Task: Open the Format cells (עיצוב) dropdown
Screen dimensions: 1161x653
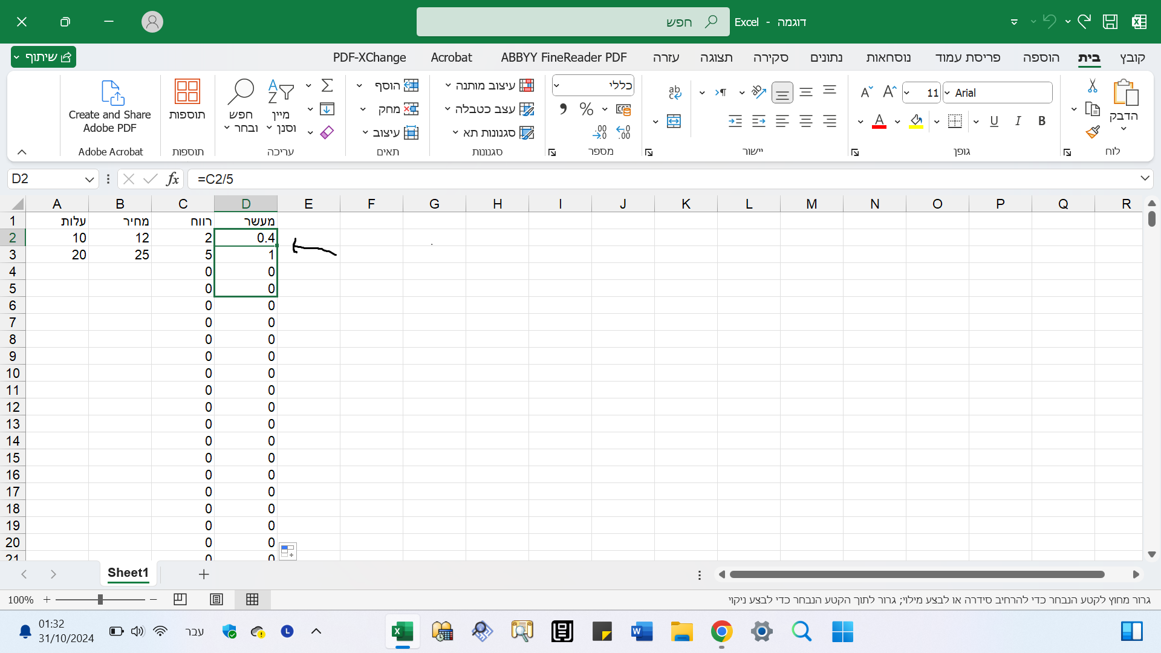Action: click(x=365, y=132)
